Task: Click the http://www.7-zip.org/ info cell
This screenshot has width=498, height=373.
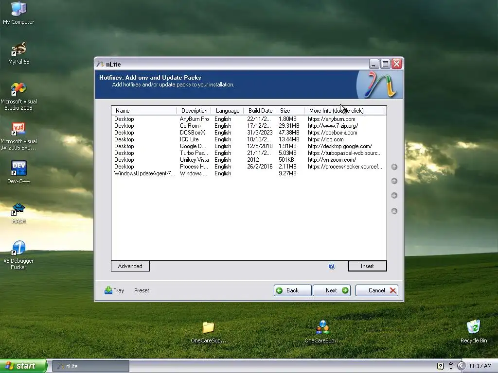Action: [x=333, y=126]
